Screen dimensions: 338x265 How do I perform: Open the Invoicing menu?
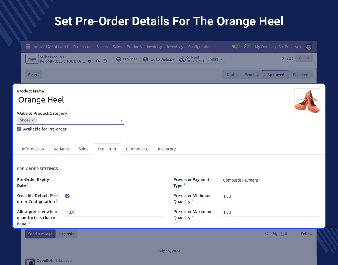click(154, 47)
